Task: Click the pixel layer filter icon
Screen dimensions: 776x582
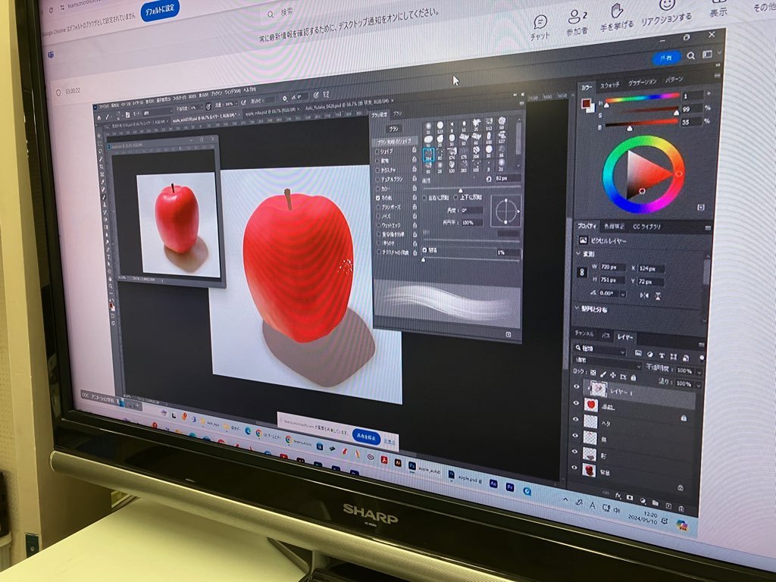Action: tap(638, 353)
